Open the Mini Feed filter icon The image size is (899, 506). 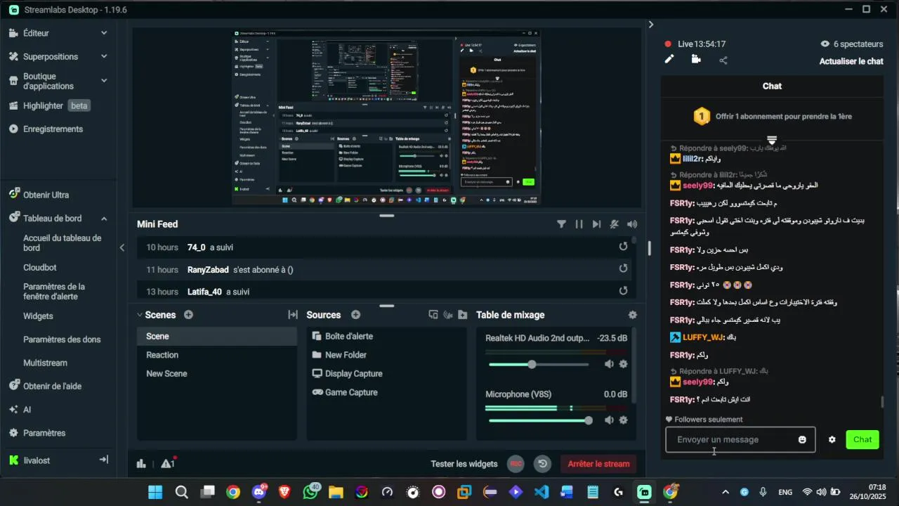(561, 224)
